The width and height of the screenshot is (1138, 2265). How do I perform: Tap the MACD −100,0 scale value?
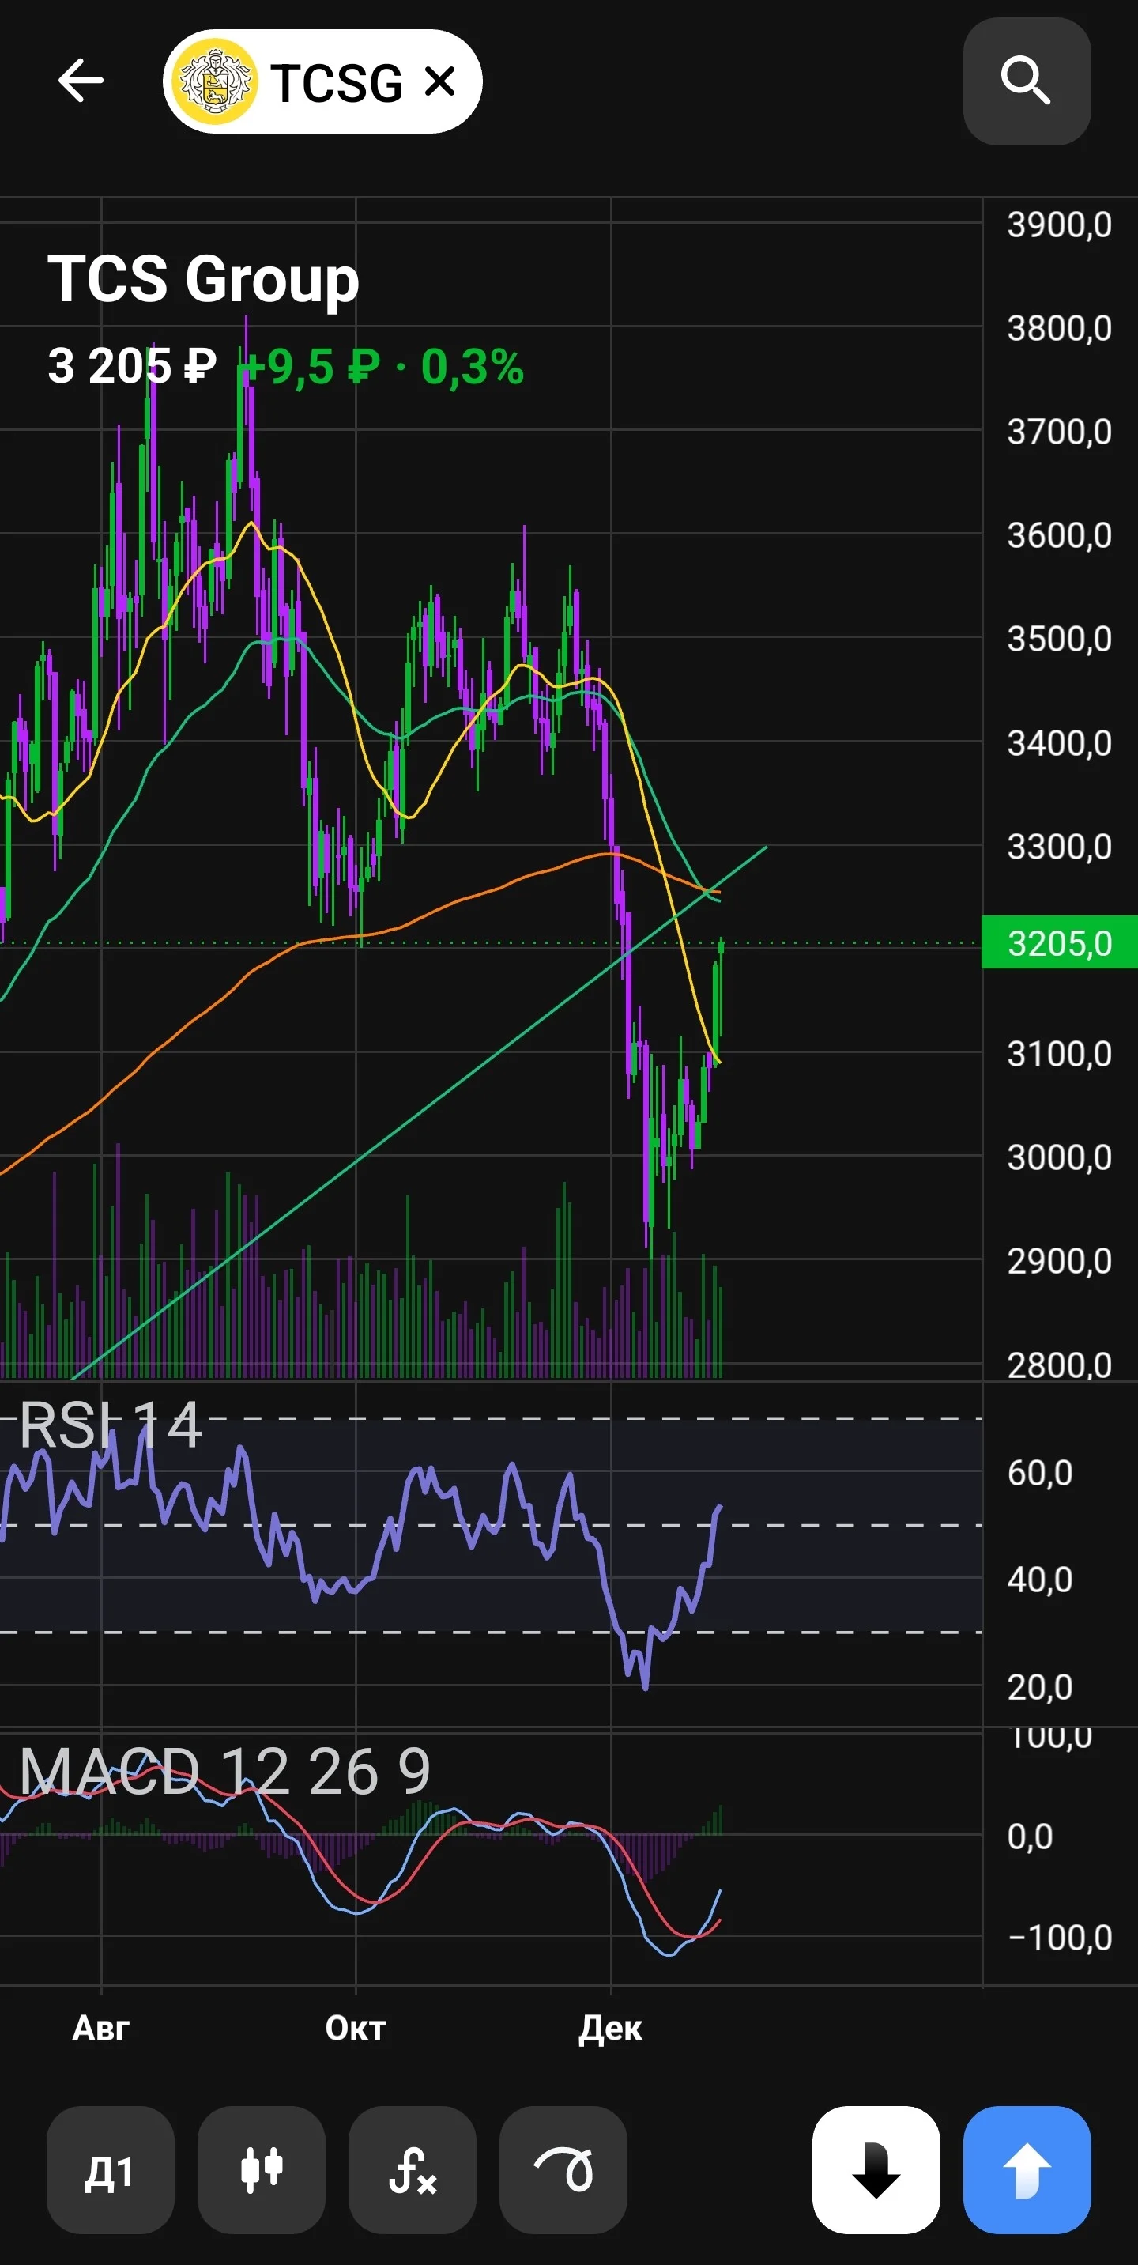1060,1938
